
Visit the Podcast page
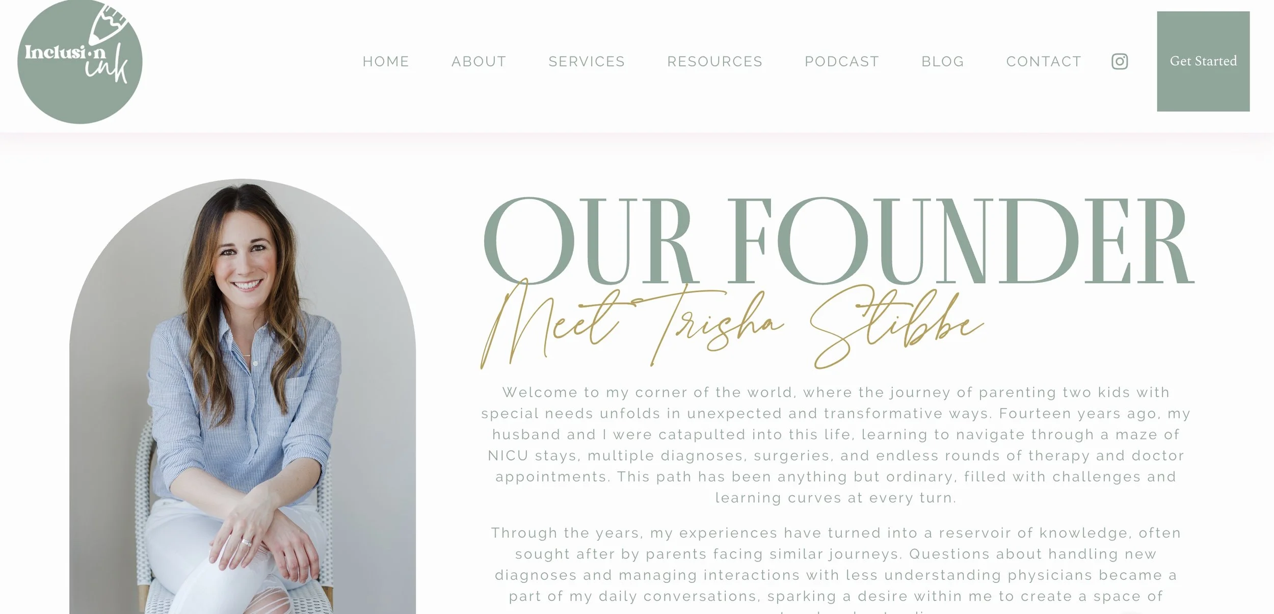pyautogui.click(x=842, y=62)
